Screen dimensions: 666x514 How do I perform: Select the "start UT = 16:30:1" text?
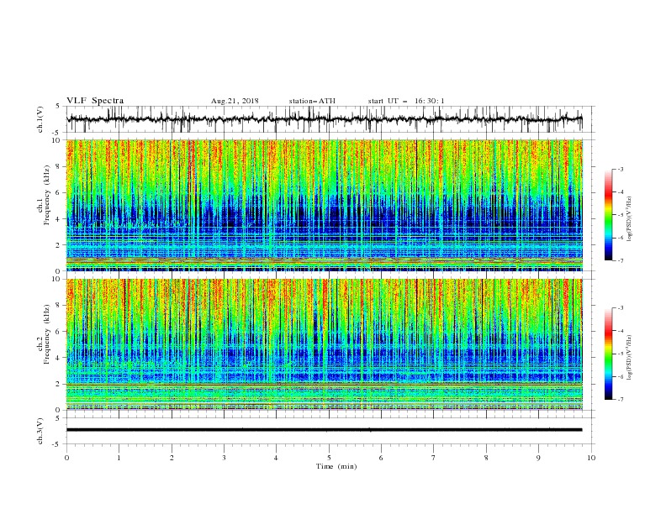pyautogui.click(x=406, y=101)
